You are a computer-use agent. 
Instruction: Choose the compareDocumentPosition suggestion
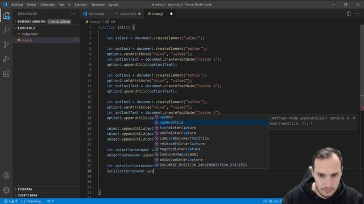pyautogui.click(x=211, y=138)
